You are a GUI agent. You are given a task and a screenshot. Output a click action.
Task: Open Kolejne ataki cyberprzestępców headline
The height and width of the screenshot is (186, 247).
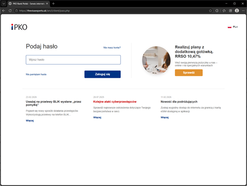[x=115, y=102]
